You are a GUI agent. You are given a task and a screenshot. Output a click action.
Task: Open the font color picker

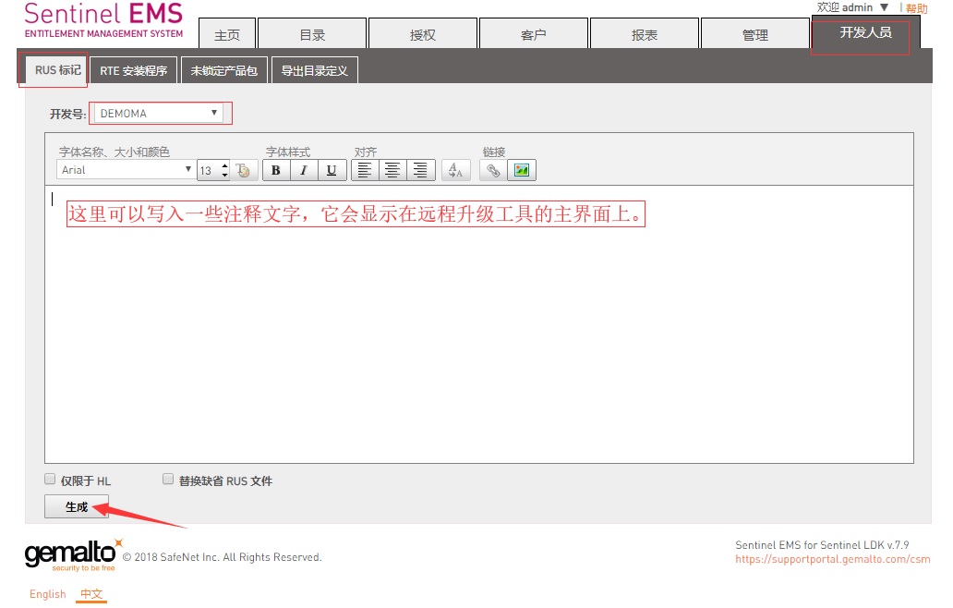(x=243, y=170)
